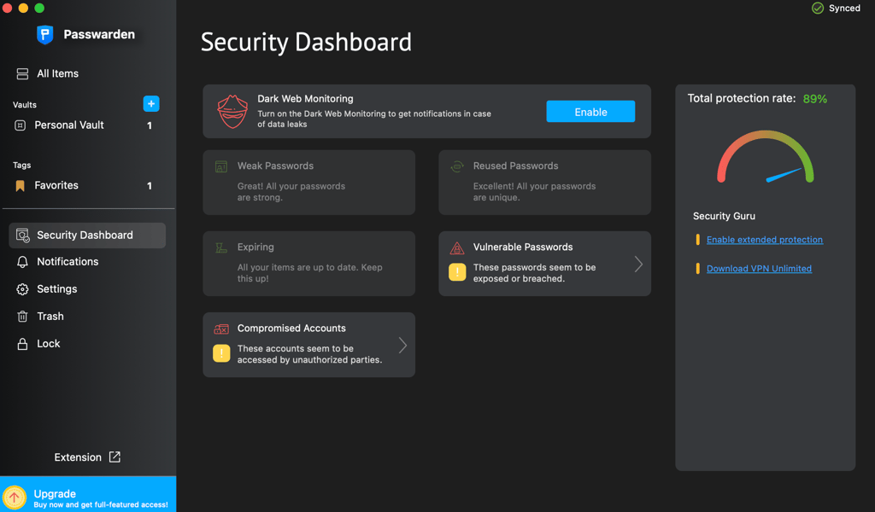Image resolution: width=875 pixels, height=512 pixels.
Task: Click the Expiring hourglass icon
Action: tap(221, 247)
